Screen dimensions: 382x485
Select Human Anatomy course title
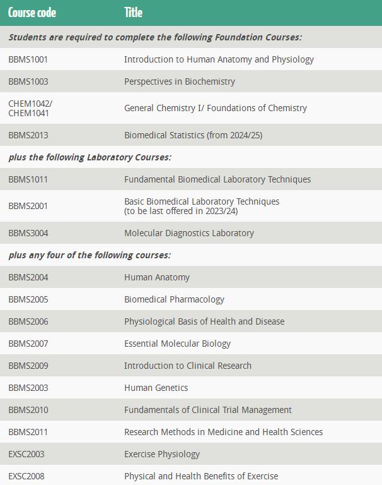(x=157, y=277)
